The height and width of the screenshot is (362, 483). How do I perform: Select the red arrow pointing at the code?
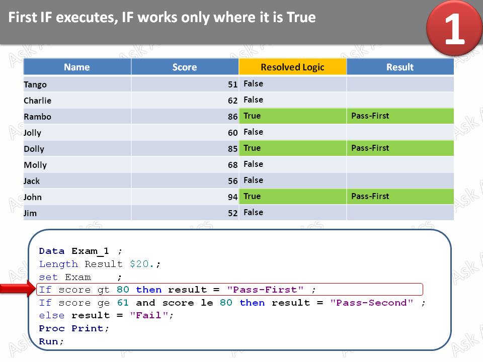pos(18,289)
